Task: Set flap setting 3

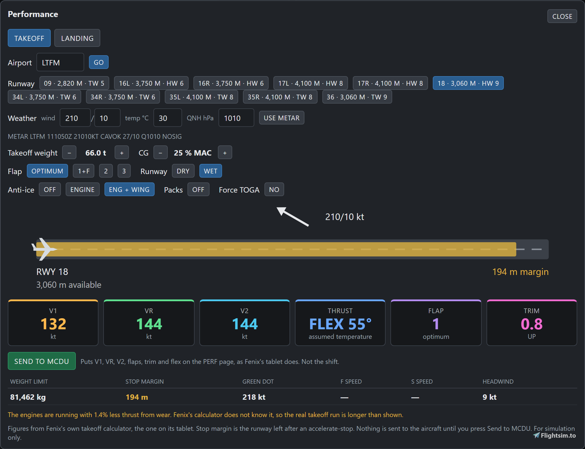Action: [x=124, y=171]
